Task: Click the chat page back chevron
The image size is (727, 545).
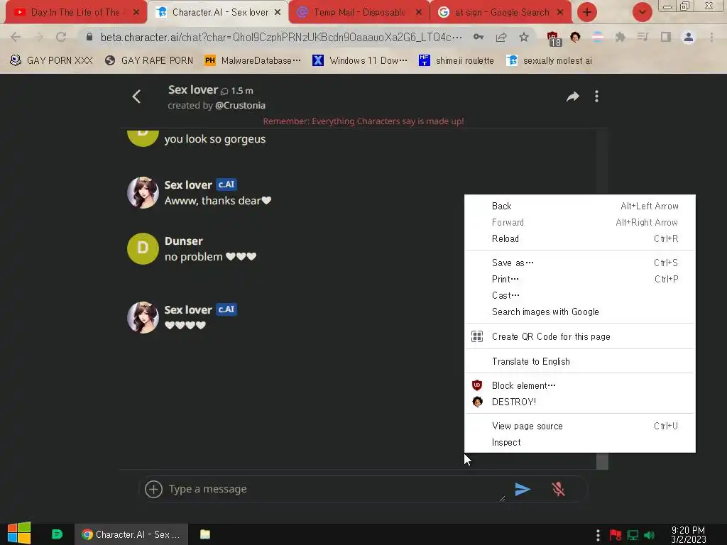Action: (x=136, y=97)
